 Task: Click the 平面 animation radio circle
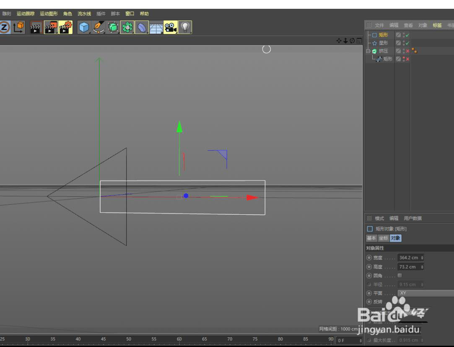click(x=369, y=293)
